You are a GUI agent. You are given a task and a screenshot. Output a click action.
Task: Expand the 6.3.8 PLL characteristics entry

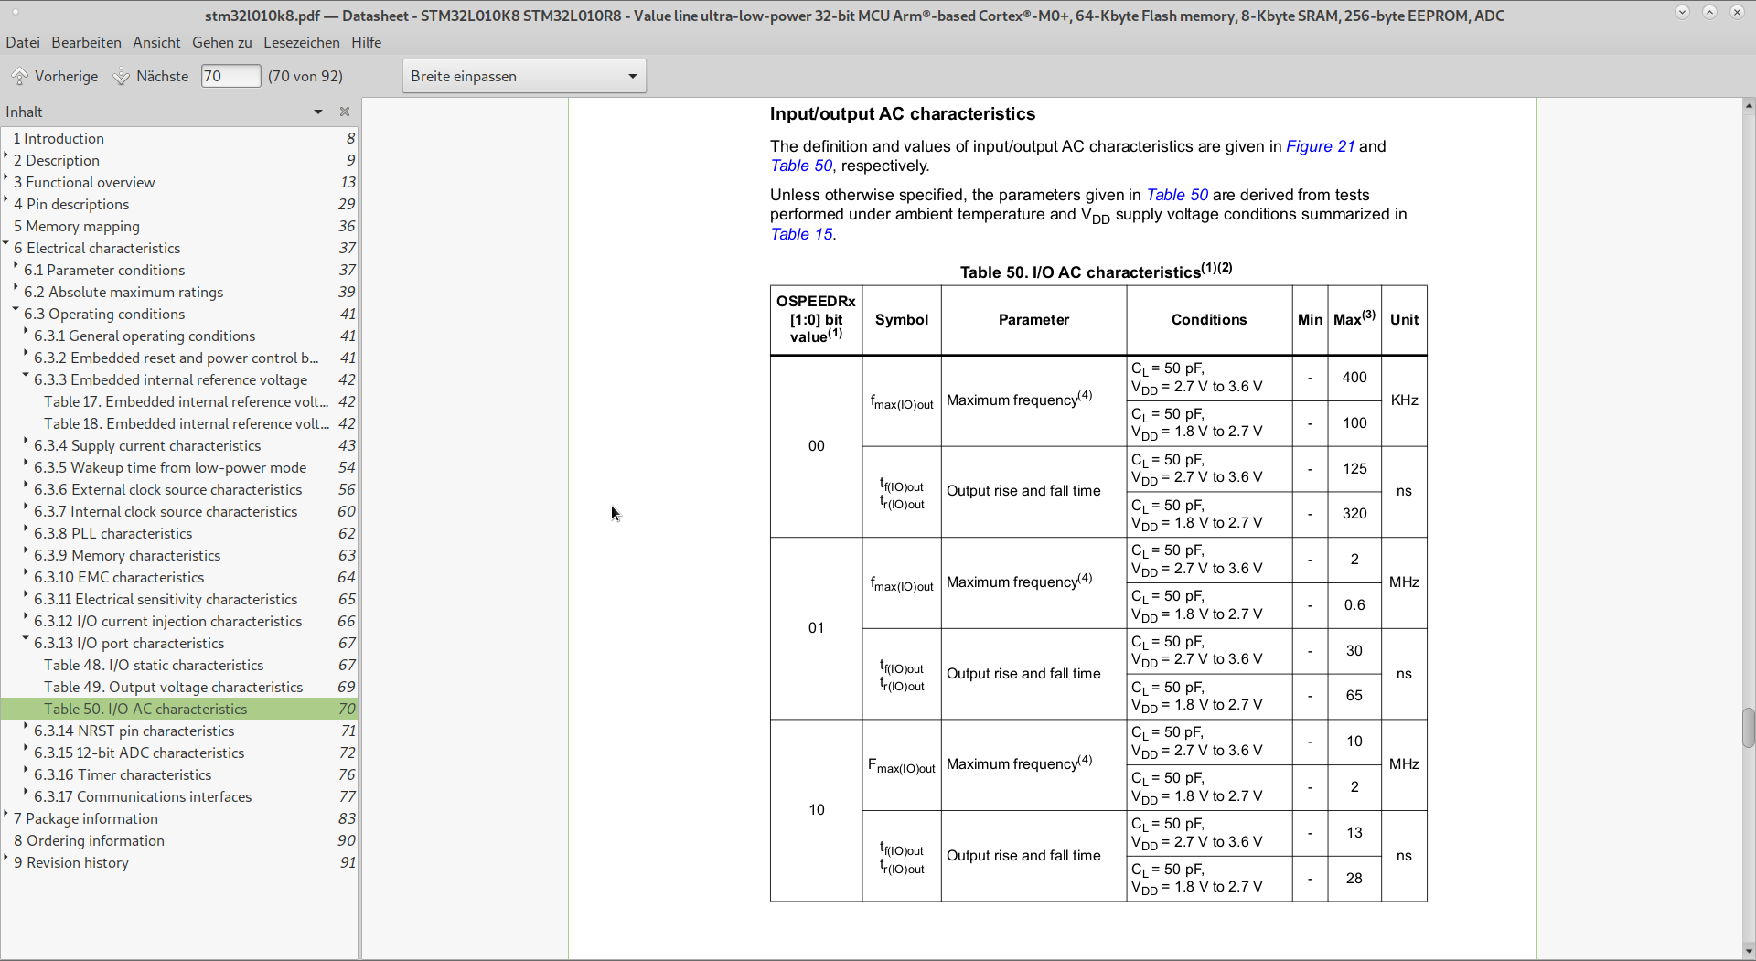tap(27, 529)
